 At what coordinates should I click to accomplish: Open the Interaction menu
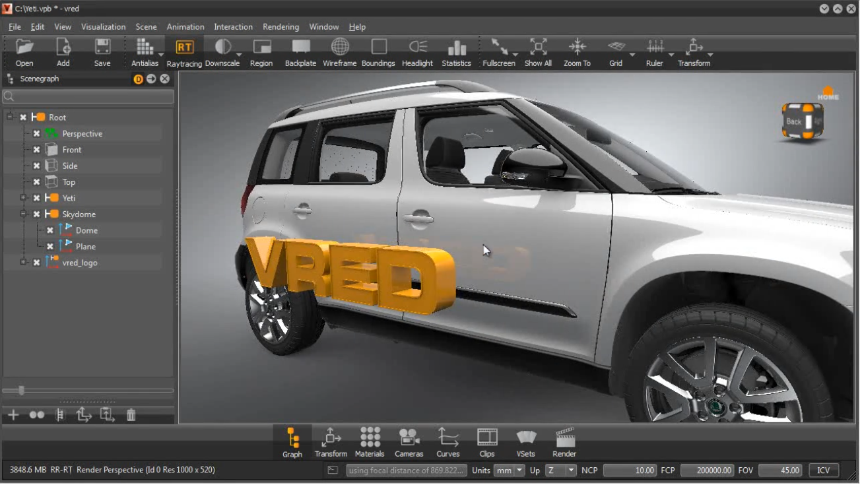click(233, 27)
